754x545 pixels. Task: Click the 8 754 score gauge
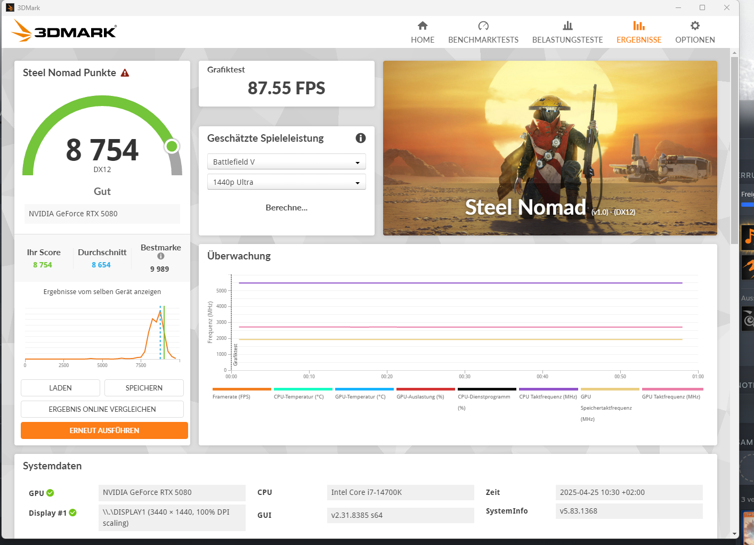[102, 136]
